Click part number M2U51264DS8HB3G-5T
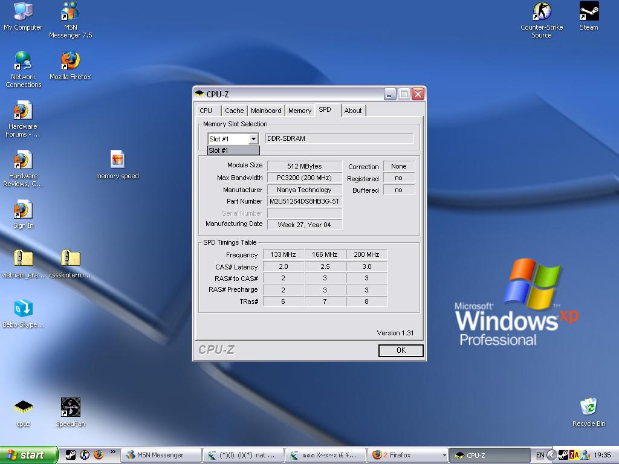619x464 pixels. click(x=305, y=201)
